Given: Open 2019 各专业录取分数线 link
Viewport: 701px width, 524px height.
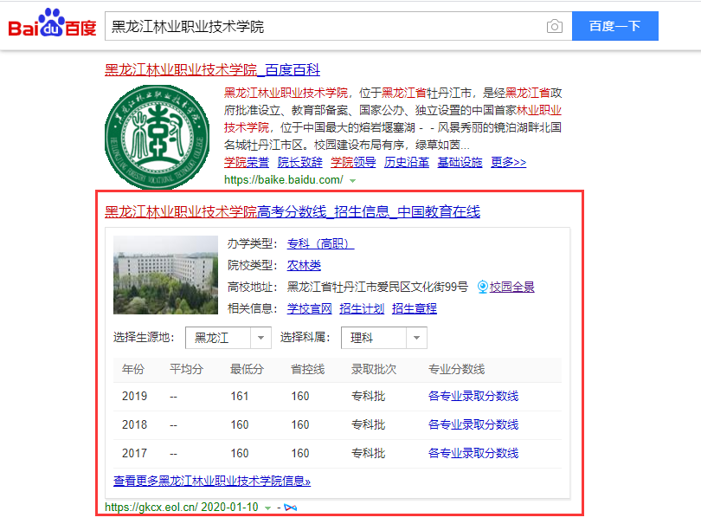Looking at the screenshot, I should [x=473, y=396].
